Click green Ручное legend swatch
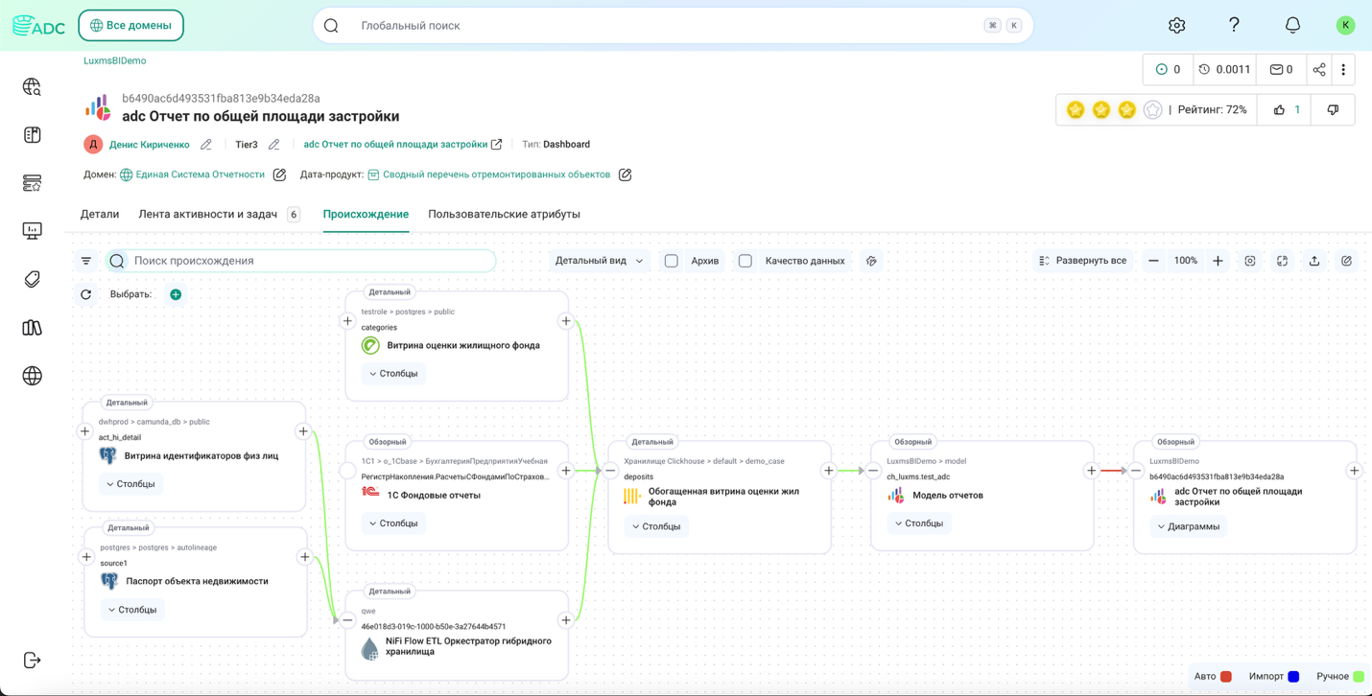The image size is (1372, 696). point(1359,677)
